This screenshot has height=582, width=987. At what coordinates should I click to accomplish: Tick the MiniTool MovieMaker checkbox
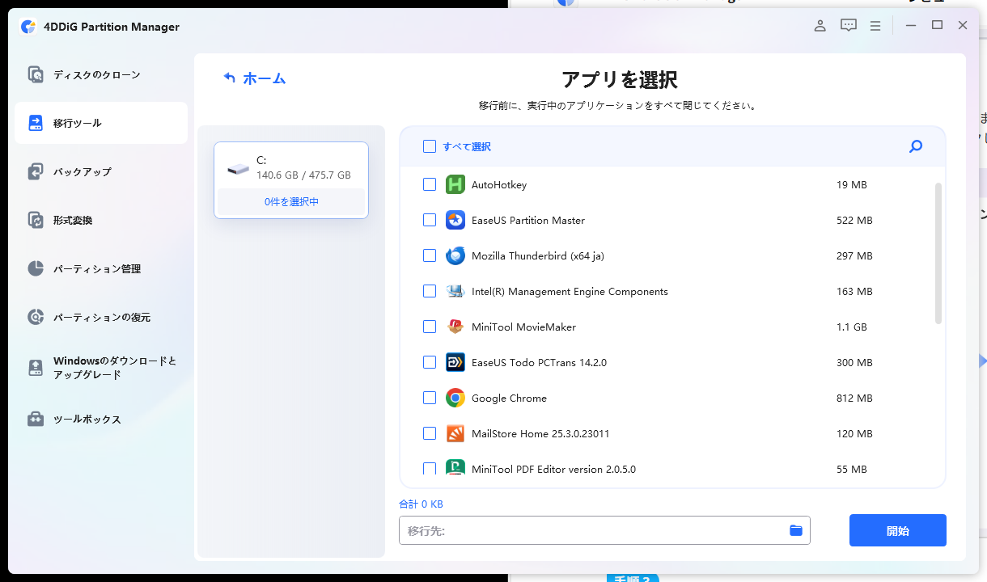430,327
